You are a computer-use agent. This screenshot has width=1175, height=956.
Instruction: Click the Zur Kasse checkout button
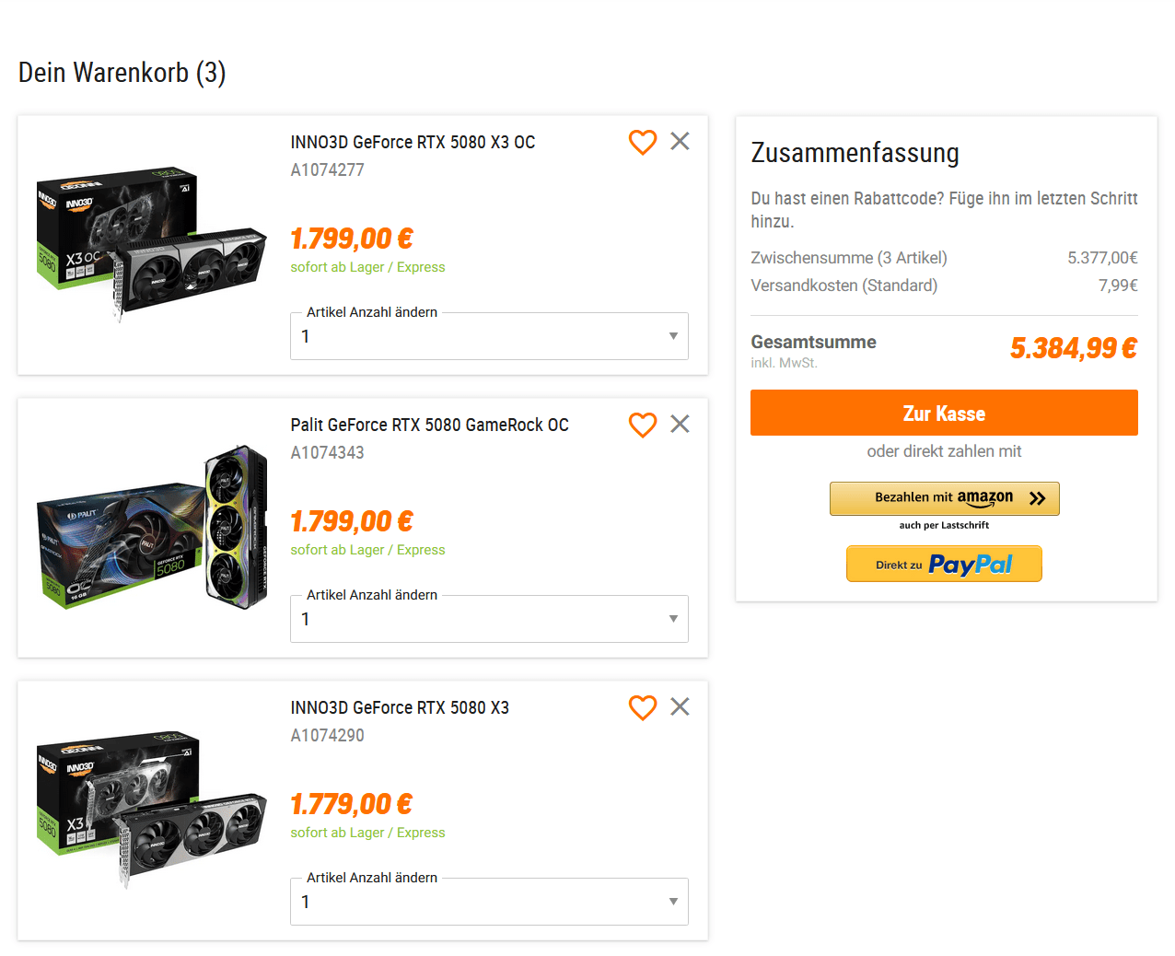tap(944, 413)
